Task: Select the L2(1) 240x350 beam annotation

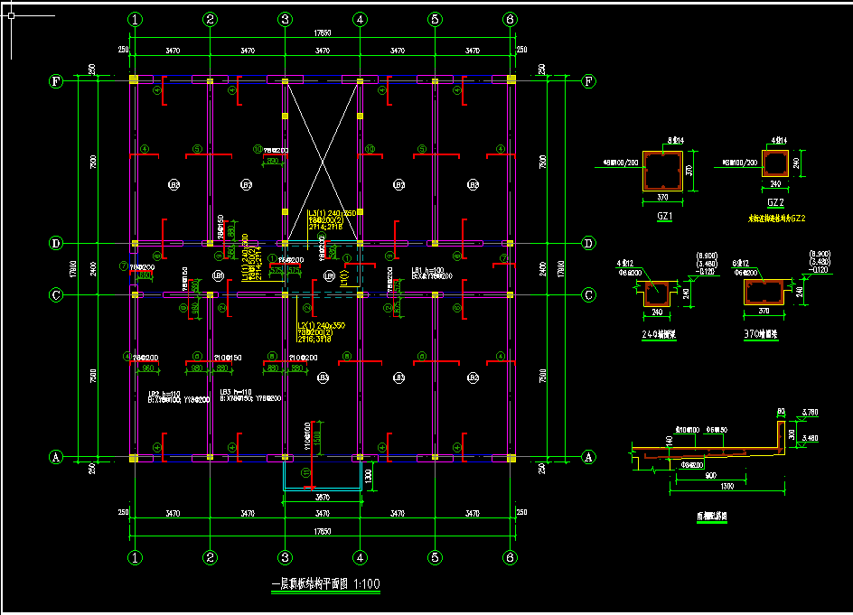Action: tap(321, 332)
